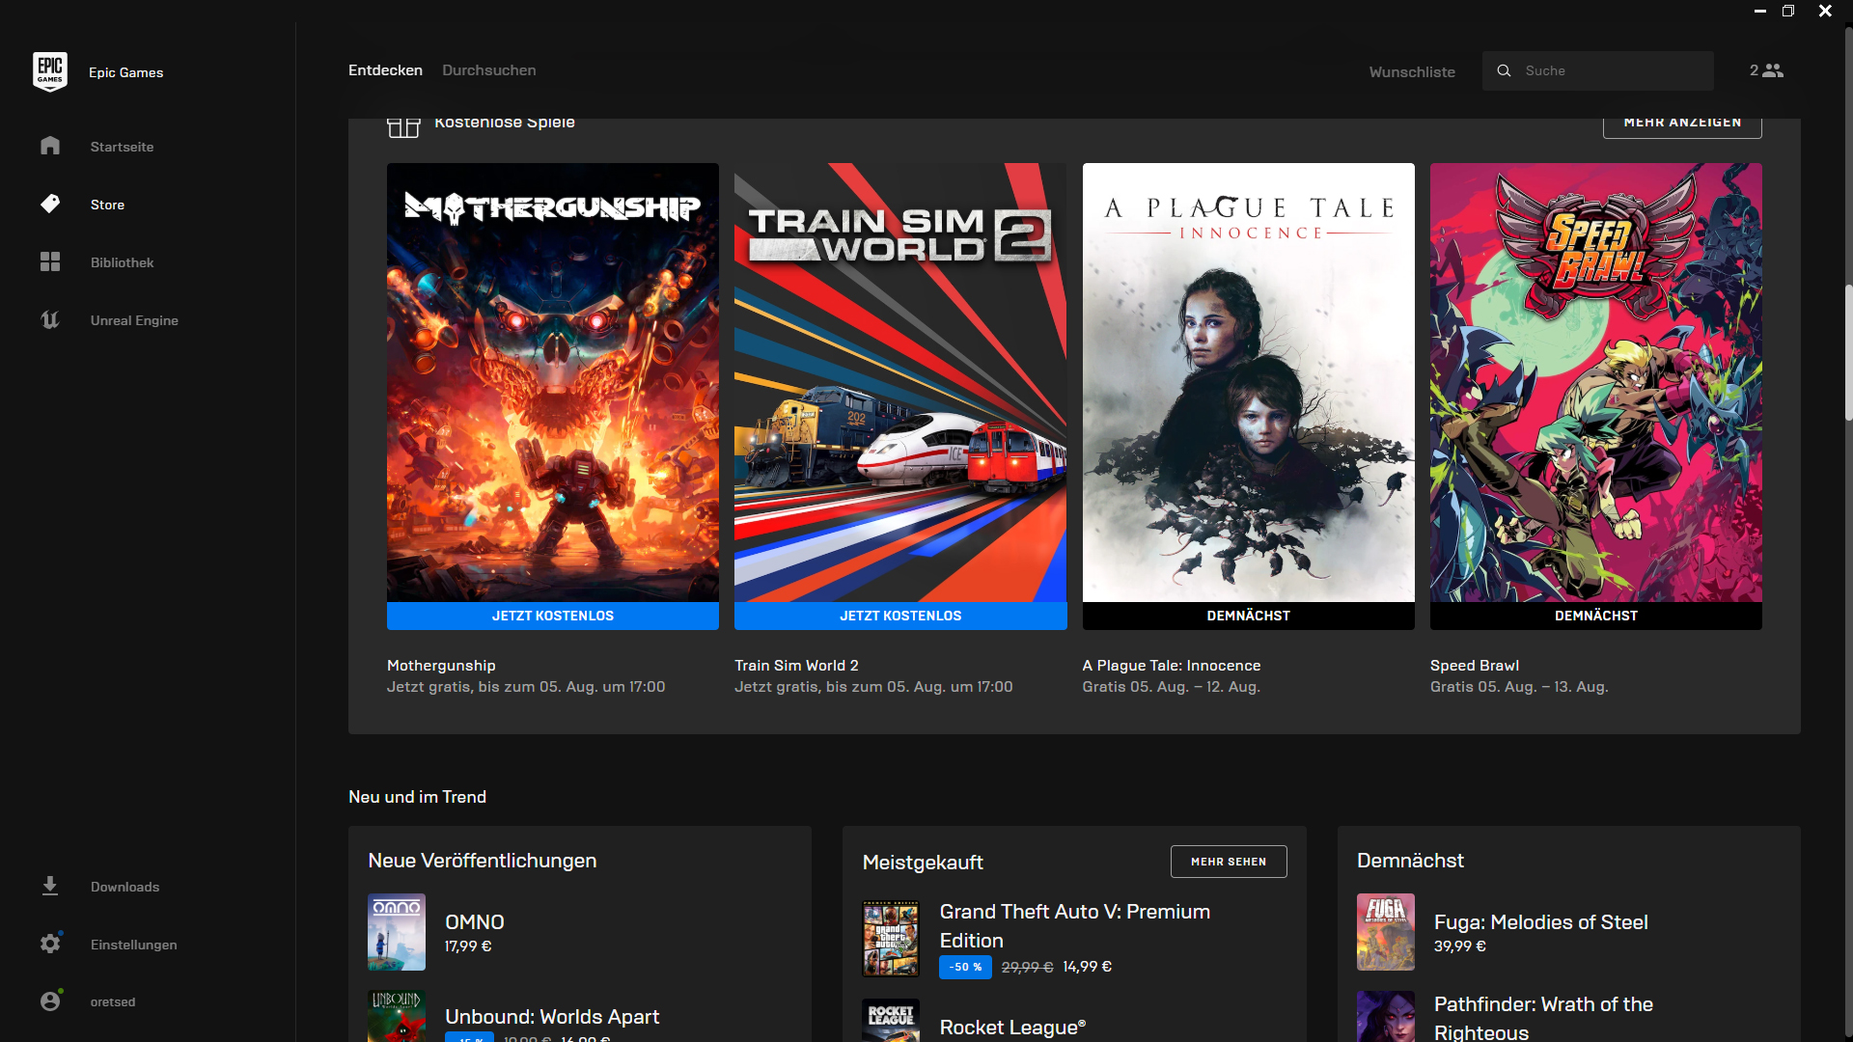1853x1042 pixels.
Task: Click the vertical page scrollbar
Action: (1847, 352)
